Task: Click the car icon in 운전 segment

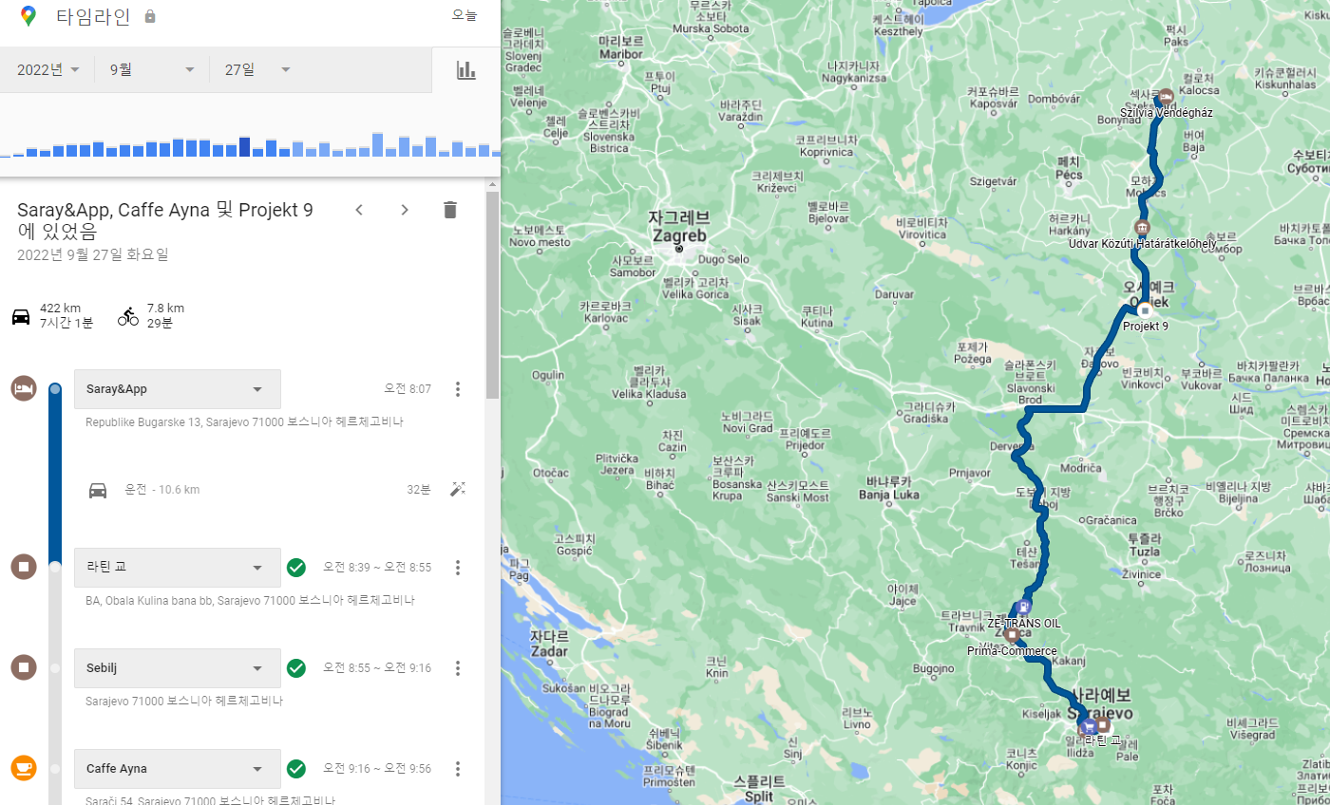Action: (x=98, y=490)
